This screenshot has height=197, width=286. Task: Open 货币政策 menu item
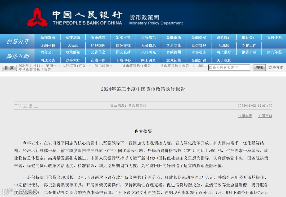98,37
